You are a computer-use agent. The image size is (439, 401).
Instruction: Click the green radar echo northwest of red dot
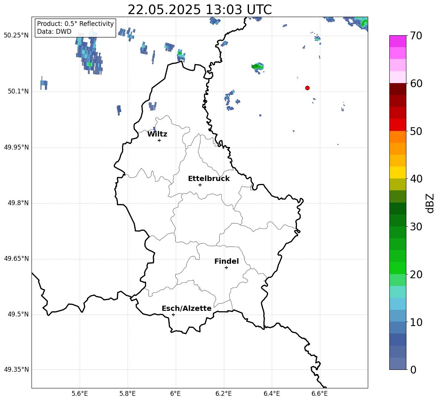[258, 67]
